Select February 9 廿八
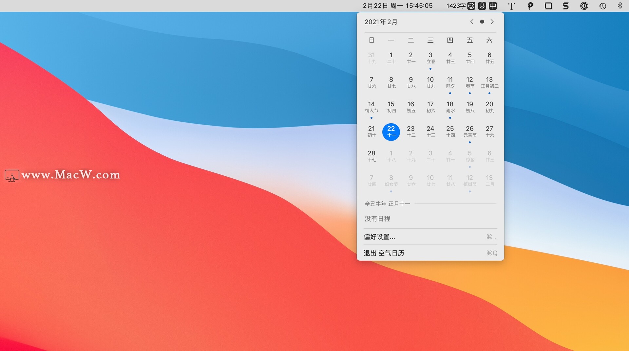Viewport: 629px width, 351px height. coord(411,83)
